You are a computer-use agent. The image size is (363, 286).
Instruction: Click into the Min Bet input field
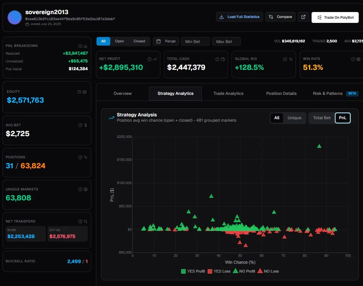[x=195, y=42]
